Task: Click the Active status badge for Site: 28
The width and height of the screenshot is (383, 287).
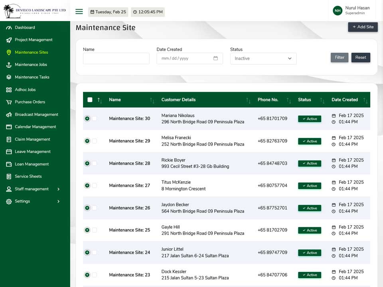Action: (310, 163)
